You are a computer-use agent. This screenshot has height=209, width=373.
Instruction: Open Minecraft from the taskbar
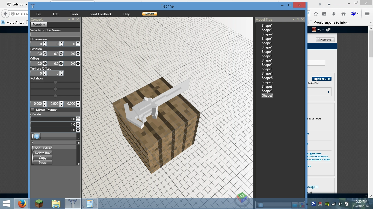(39, 203)
